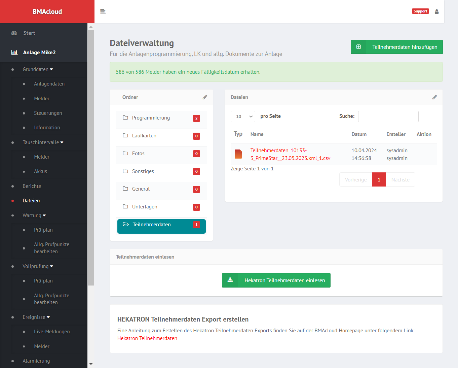This screenshot has height=368, width=458.
Task: Click the download icon on Hekatron import button
Action: (230, 280)
